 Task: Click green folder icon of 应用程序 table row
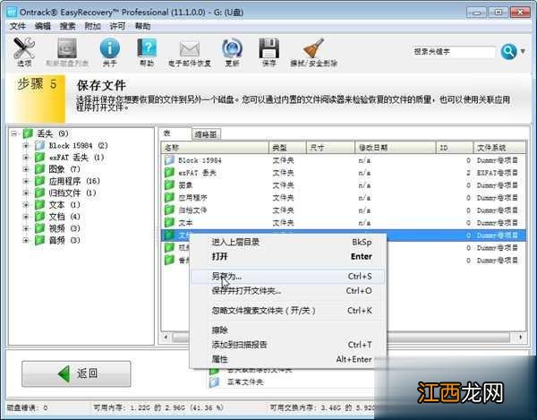(169, 198)
